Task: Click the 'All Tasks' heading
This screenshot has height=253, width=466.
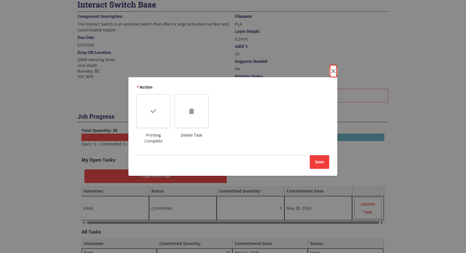Action: 91,232
